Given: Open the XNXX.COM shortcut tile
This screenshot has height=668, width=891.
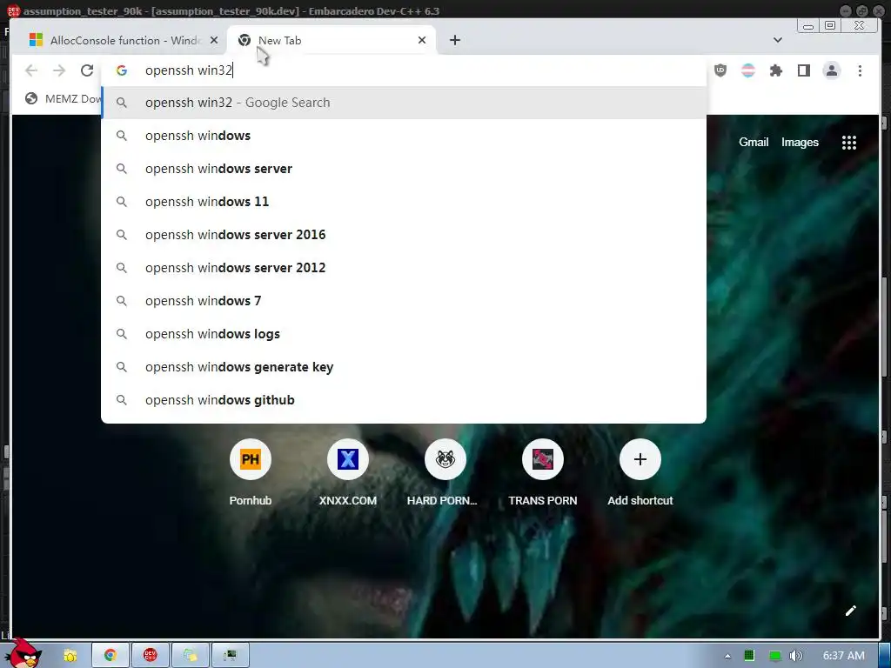Looking at the screenshot, I should pos(348,472).
